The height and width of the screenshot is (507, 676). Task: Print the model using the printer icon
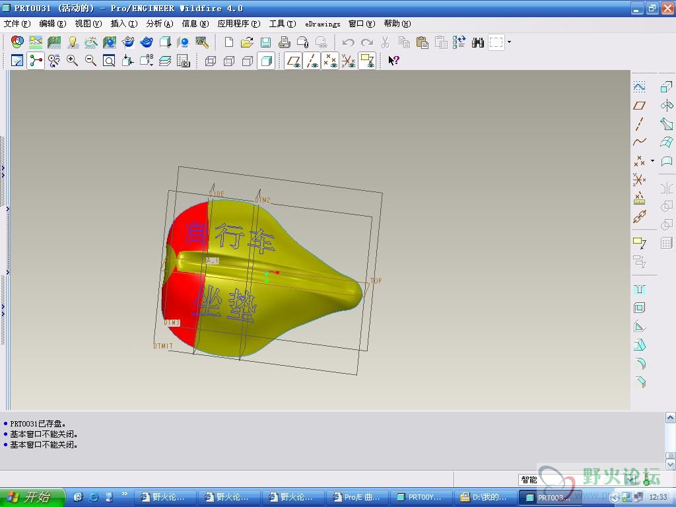[x=284, y=42]
